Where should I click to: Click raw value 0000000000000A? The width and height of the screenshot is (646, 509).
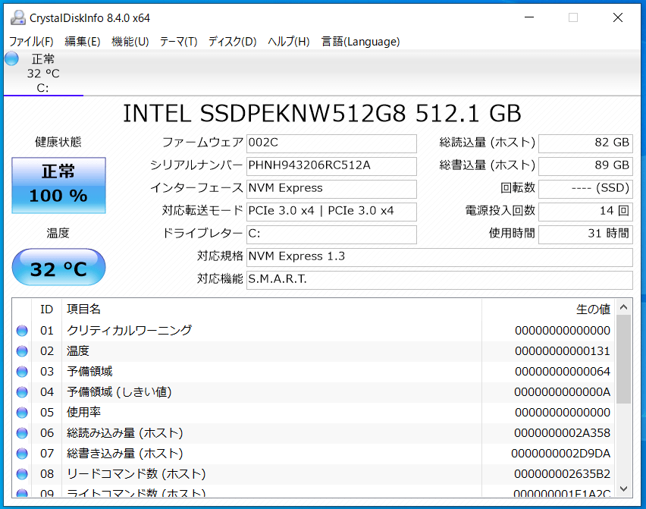click(562, 392)
